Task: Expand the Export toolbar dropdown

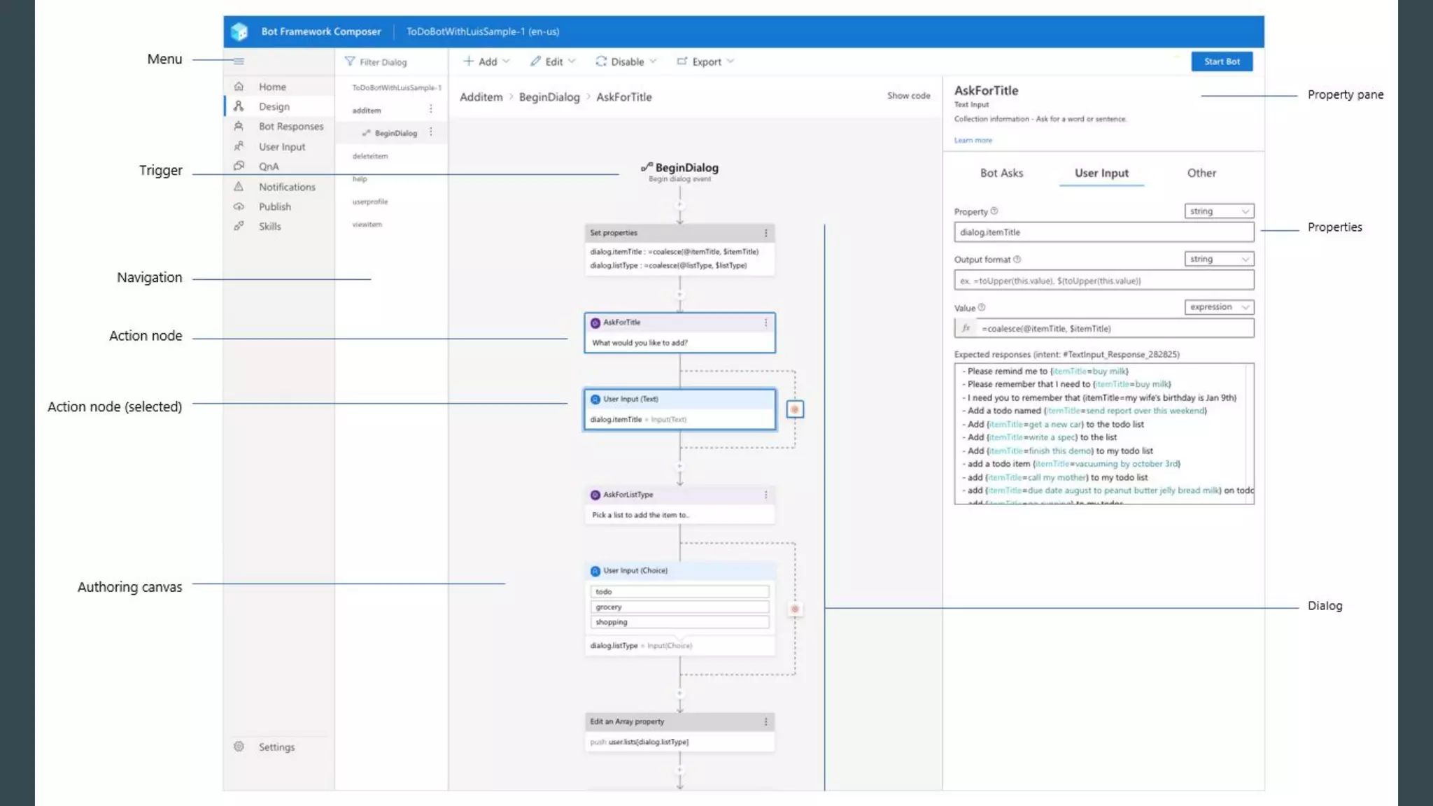Action: (x=706, y=62)
